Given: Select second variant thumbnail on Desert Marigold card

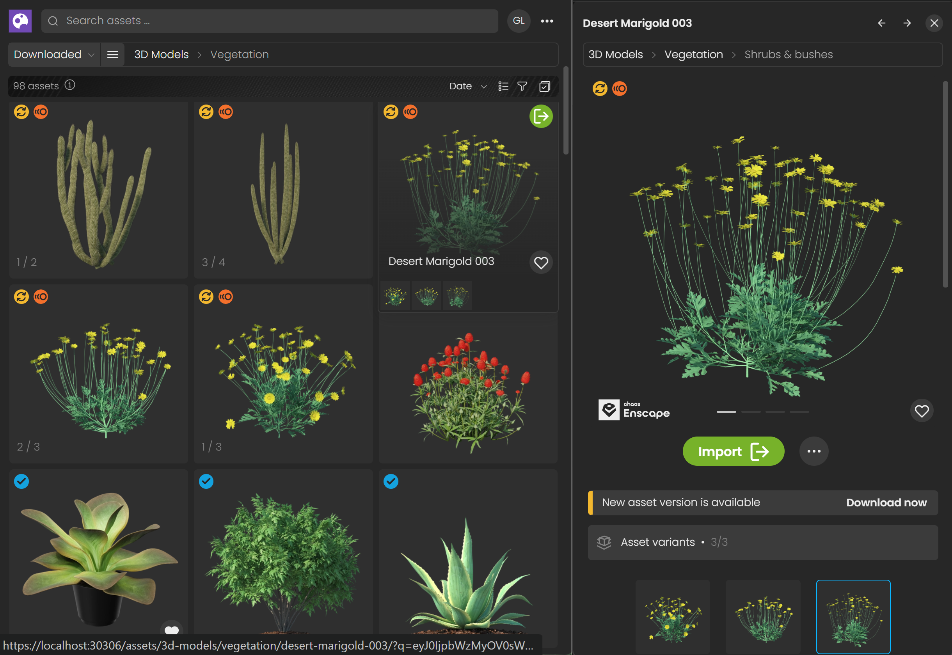Looking at the screenshot, I should 426,295.
